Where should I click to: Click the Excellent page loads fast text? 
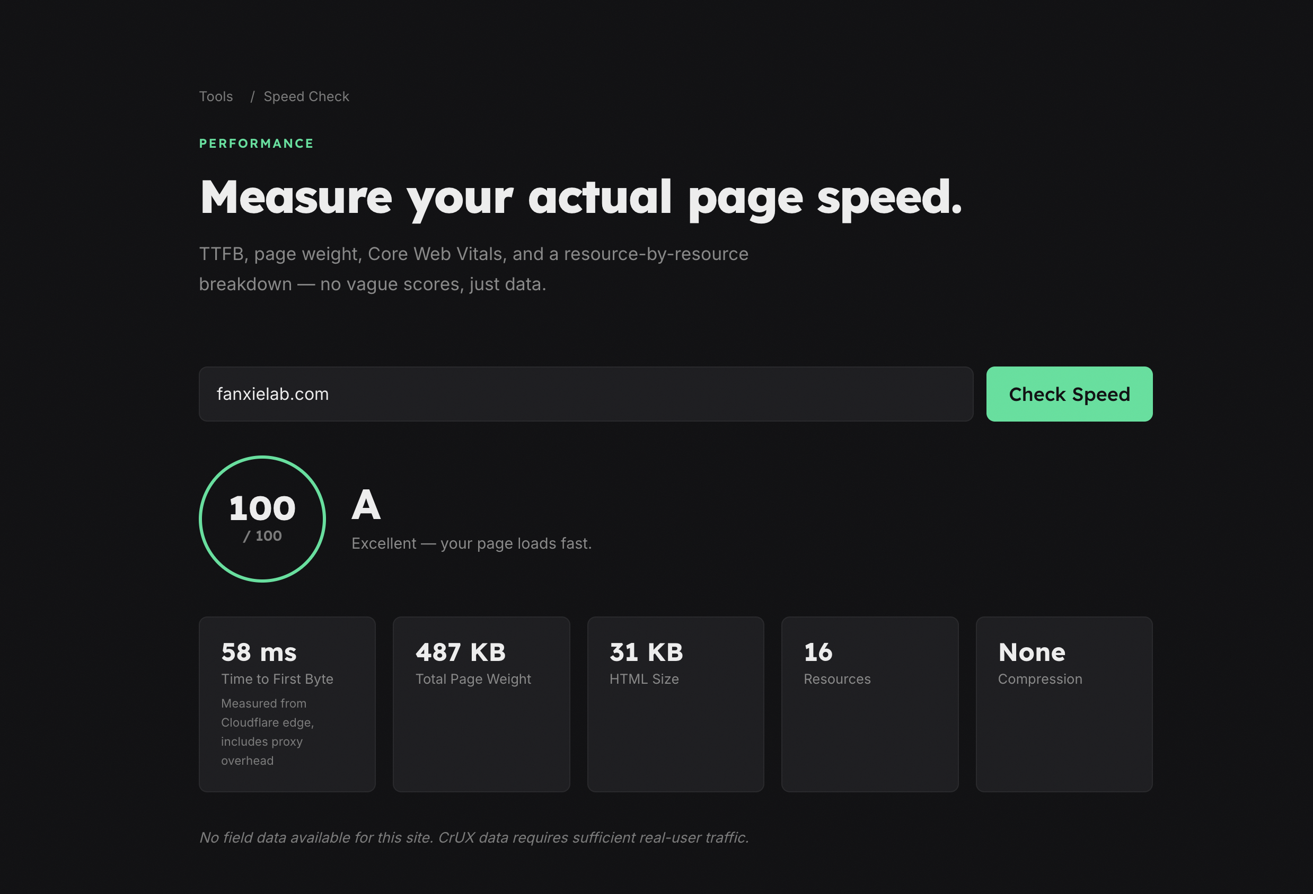472,543
